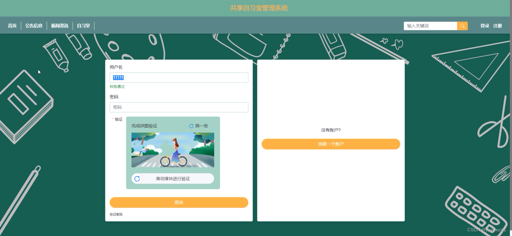Screen dimensions: 512x236
Task: Click the 密码 input field
Action: 179,107
